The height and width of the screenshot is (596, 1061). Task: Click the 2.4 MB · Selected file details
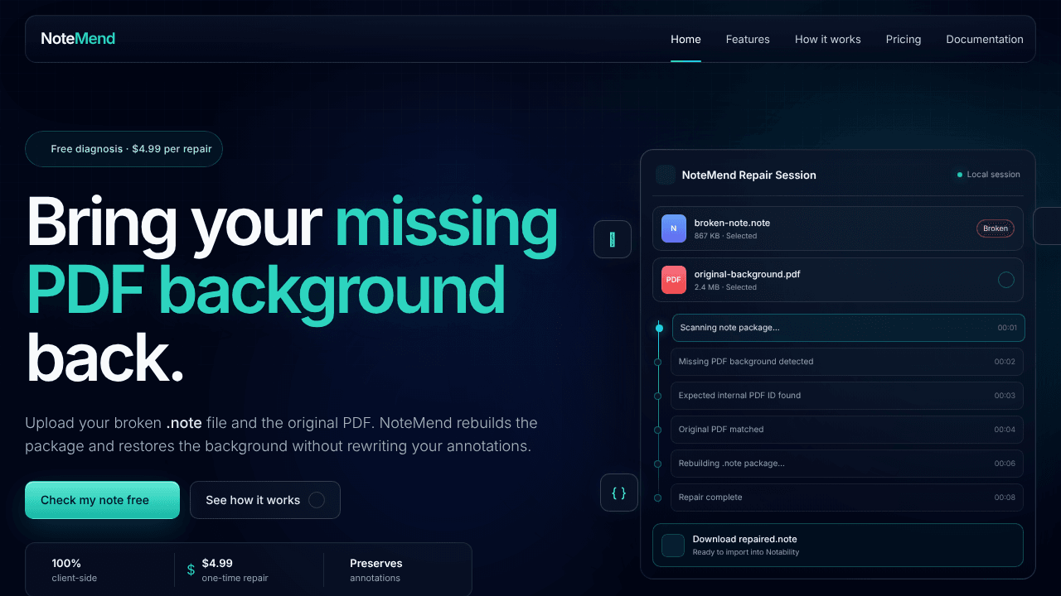tap(725, 287)
